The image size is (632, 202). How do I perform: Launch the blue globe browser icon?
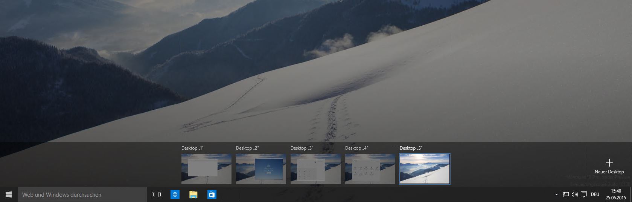coord(175,194)
